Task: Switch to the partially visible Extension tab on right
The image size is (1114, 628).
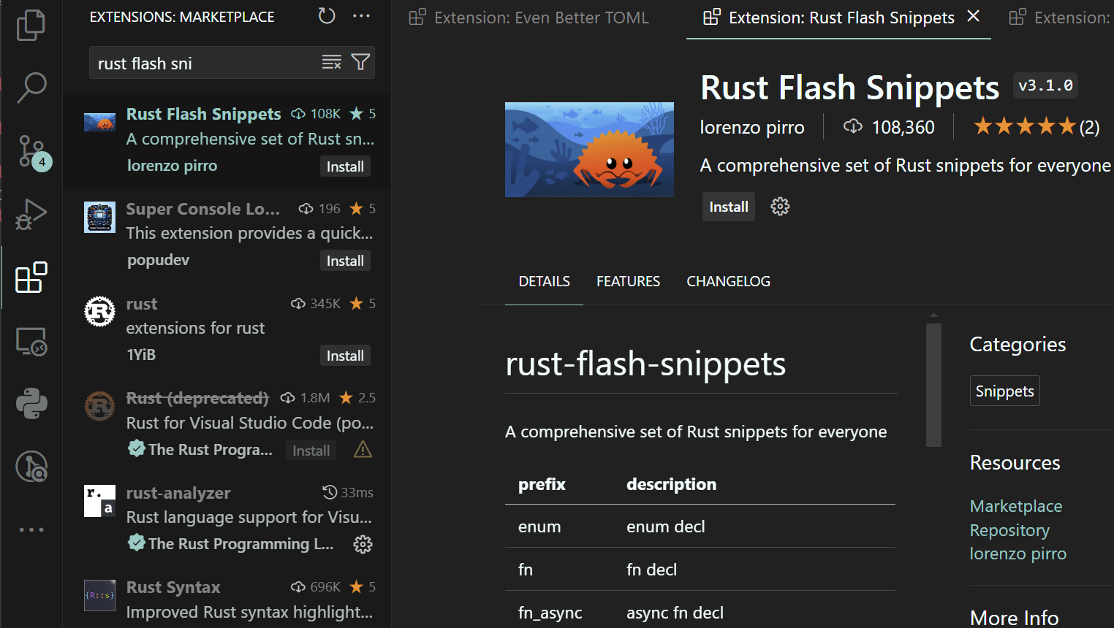Action: pos(1058,18)
